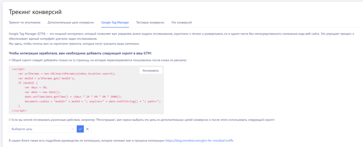Click the date.setTime code line
363x147 pixels.
click(73, 97)
